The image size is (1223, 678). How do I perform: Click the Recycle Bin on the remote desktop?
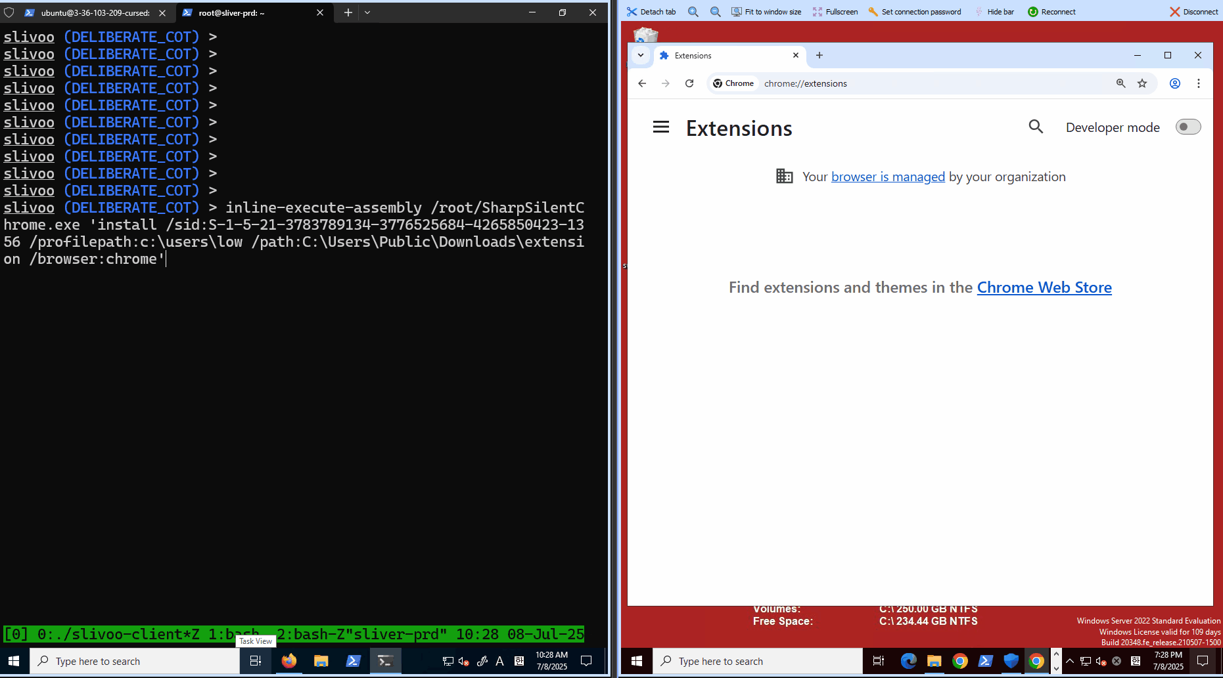[x=645, y=35]
